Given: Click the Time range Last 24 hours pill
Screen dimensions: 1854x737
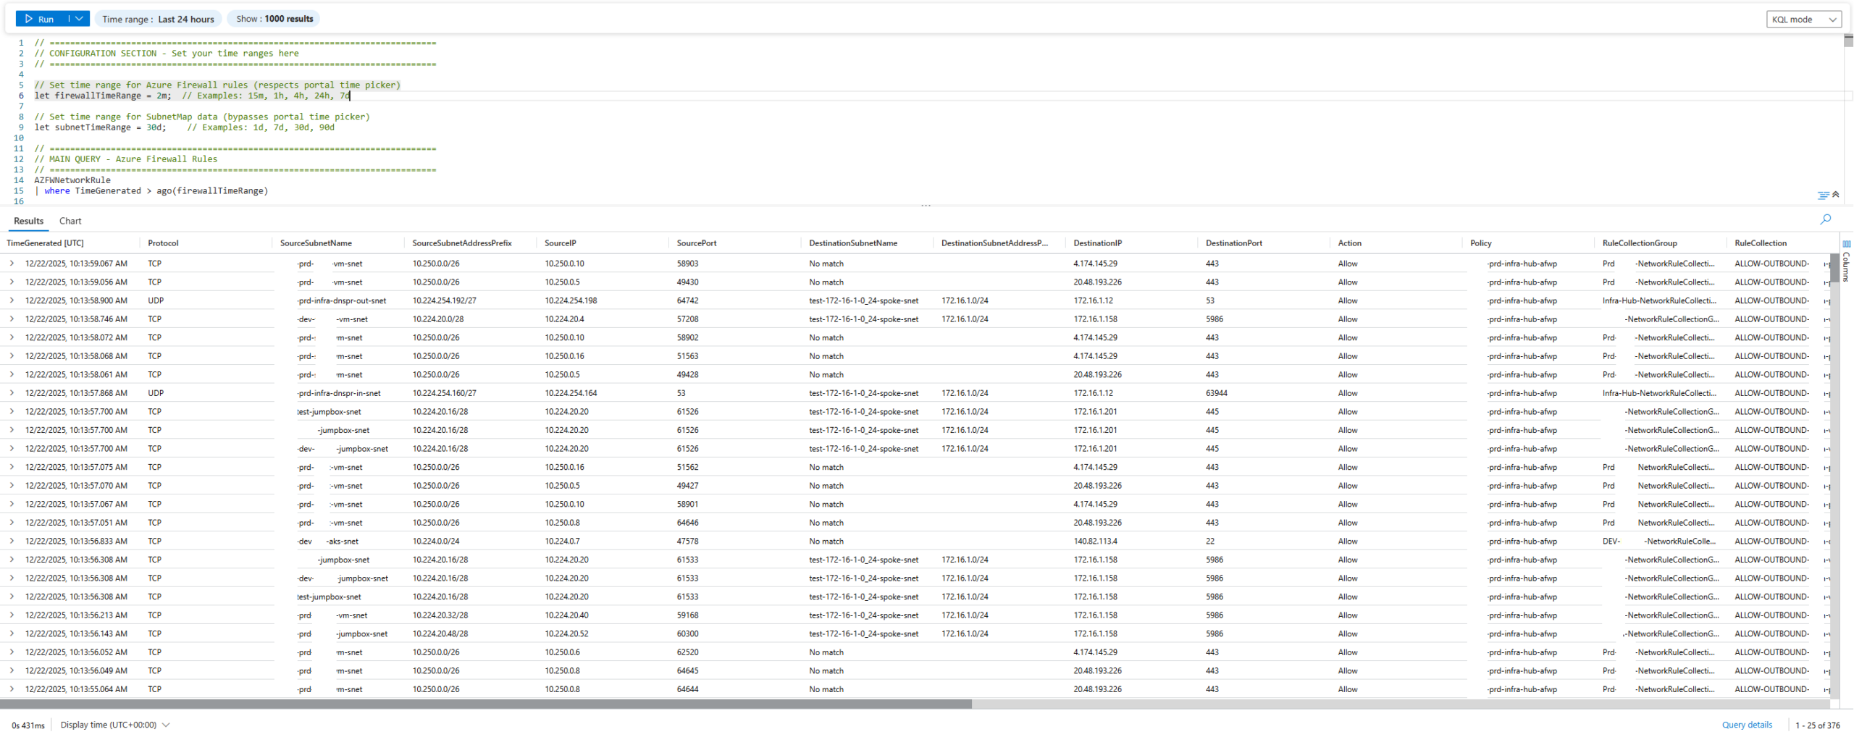Looking at the screenshot, I should pyautogui.click(x=158, y=19).
